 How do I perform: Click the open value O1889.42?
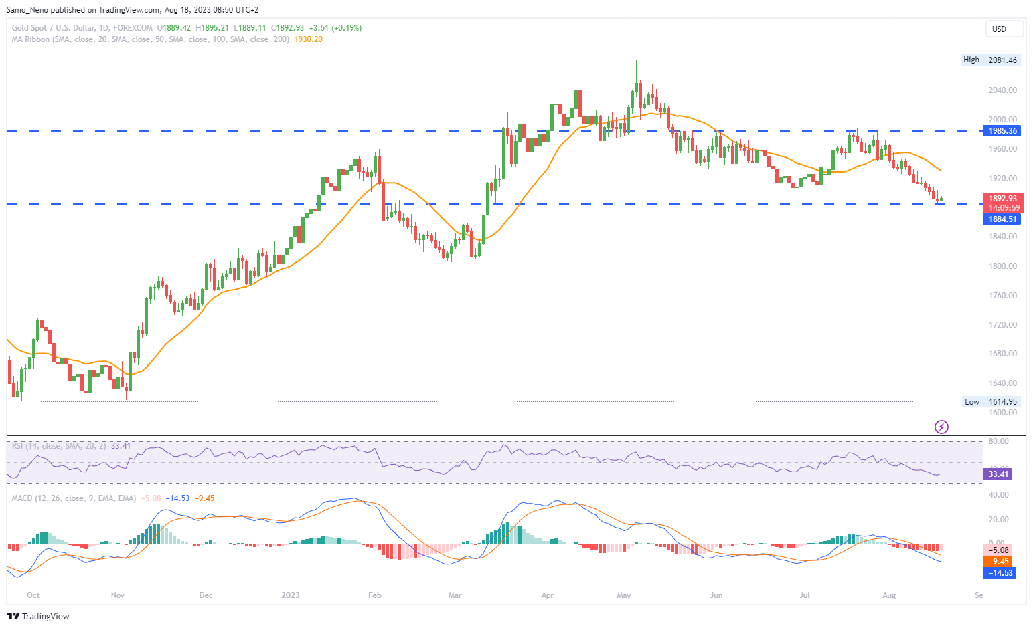pyautogui.click(x=174, y=28)
